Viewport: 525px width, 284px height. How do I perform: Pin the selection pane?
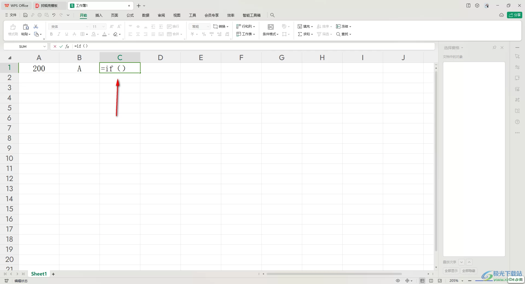(494, 48)
